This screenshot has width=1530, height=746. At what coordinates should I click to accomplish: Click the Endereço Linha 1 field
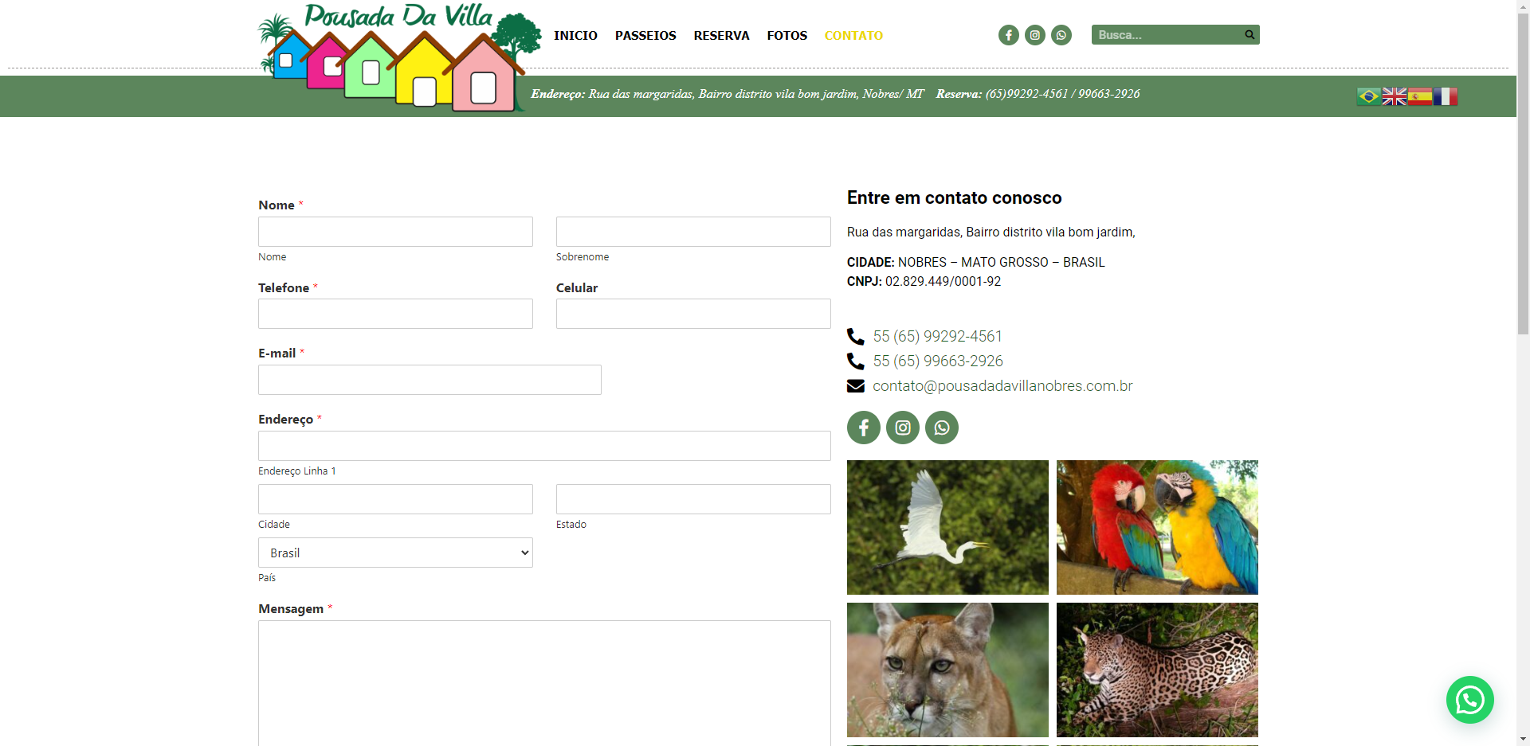(544, 446)
